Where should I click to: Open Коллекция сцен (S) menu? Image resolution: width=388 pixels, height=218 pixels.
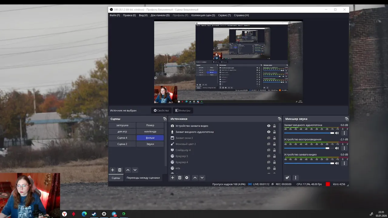point(203,15)
